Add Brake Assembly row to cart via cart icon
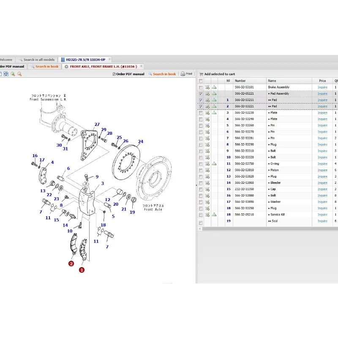 pos(207,87)
